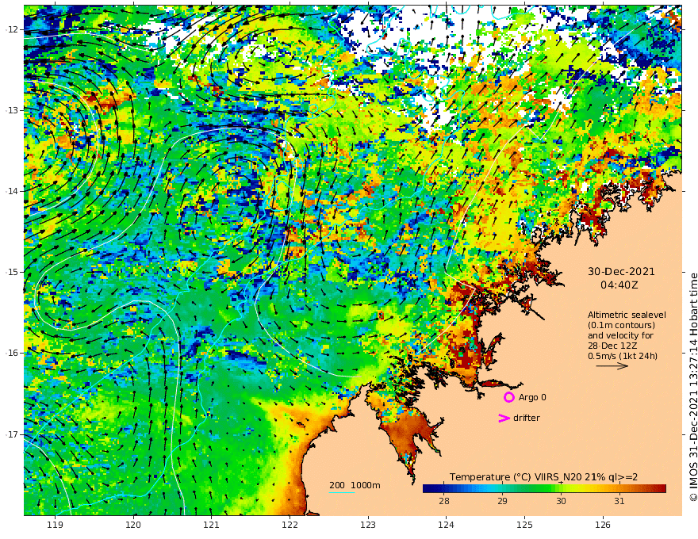Screen dimensions: 698x539
Task: Click the longitude axis label 126
Action: click(603, 526)
